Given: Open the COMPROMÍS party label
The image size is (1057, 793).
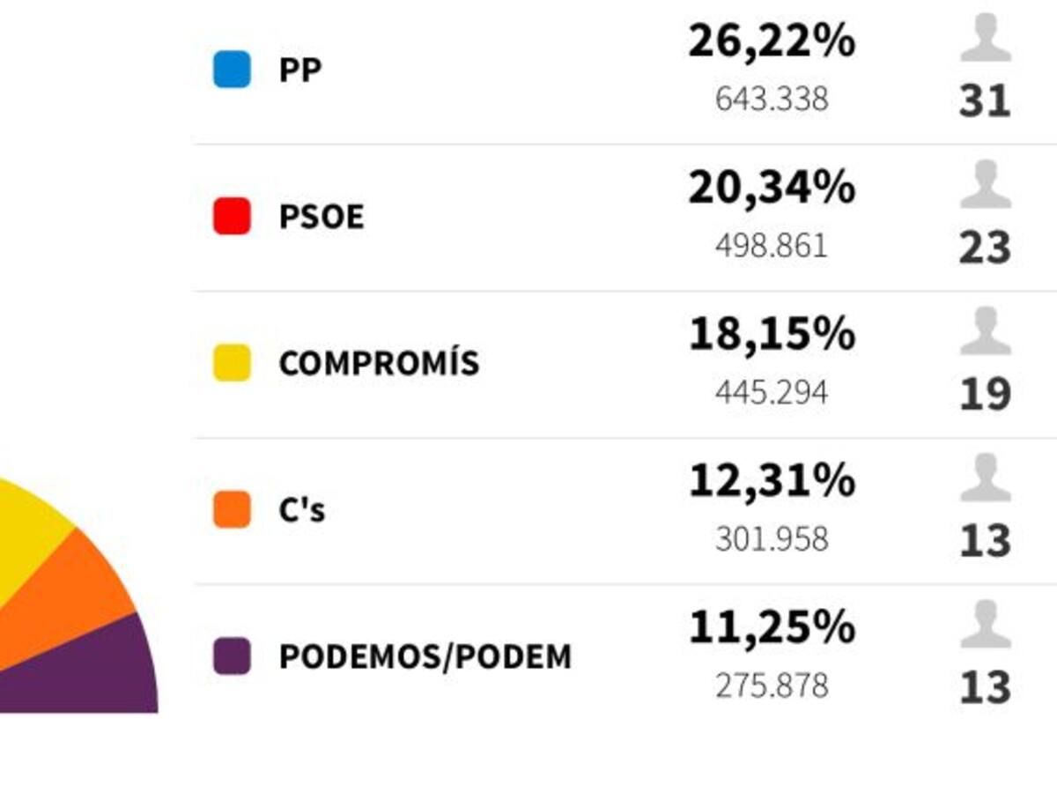Looking at the screenshot, I should coord(379,363).
